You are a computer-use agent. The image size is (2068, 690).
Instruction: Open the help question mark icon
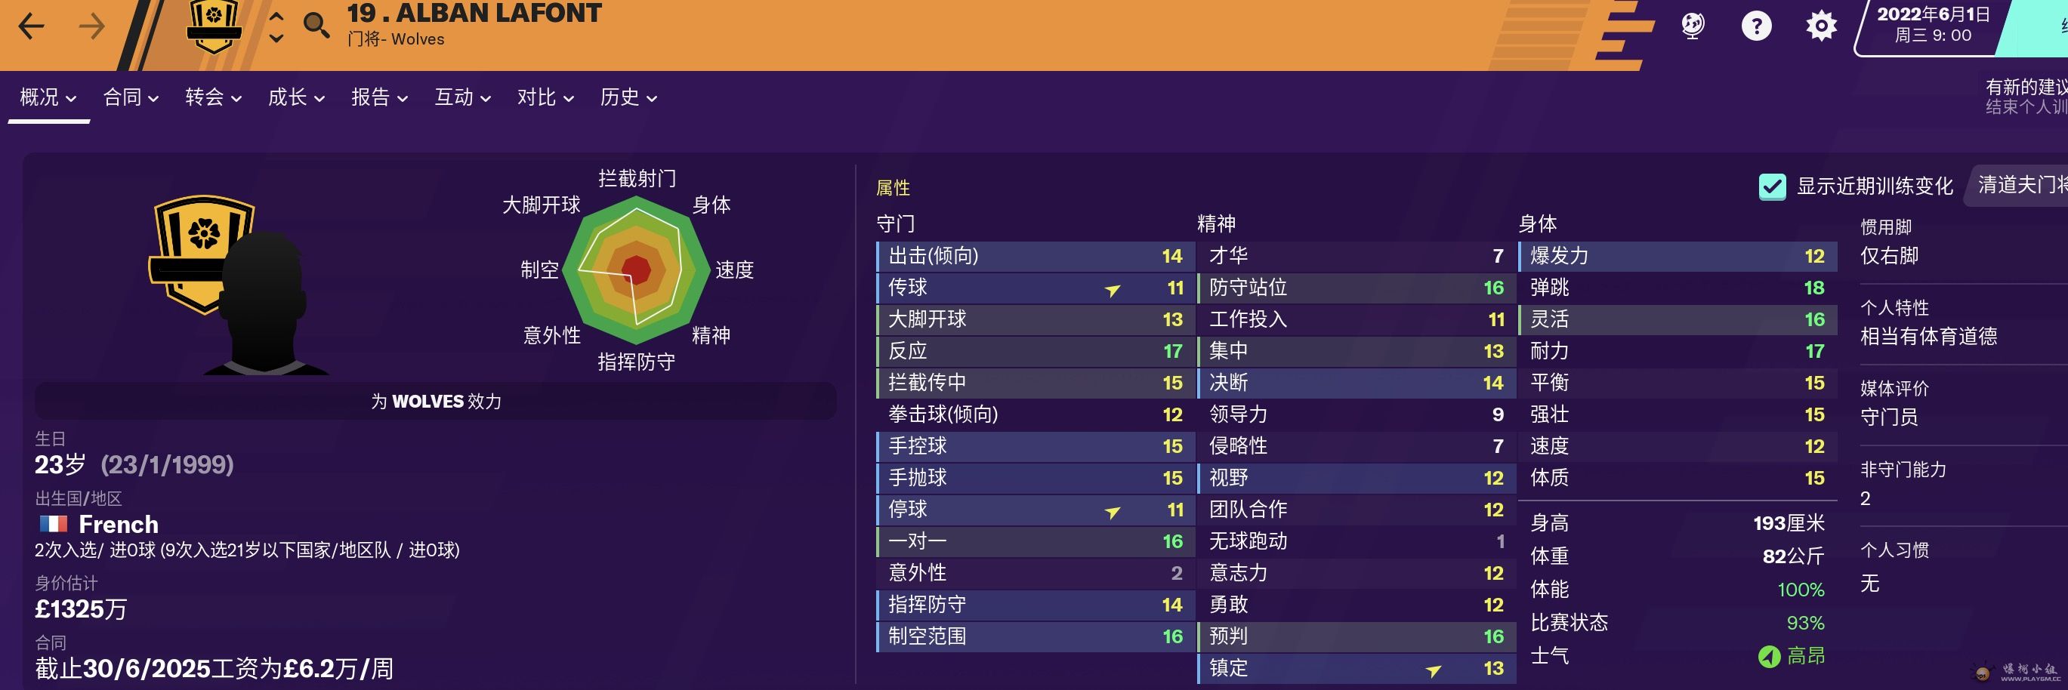pos(1756,26)
